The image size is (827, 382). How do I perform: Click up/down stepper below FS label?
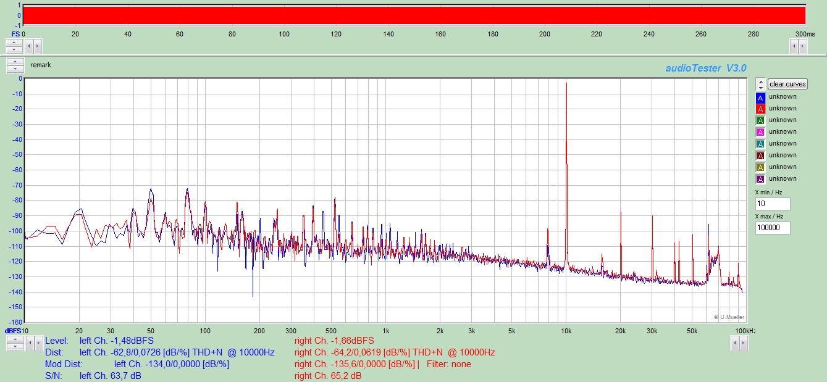[15, 46]
